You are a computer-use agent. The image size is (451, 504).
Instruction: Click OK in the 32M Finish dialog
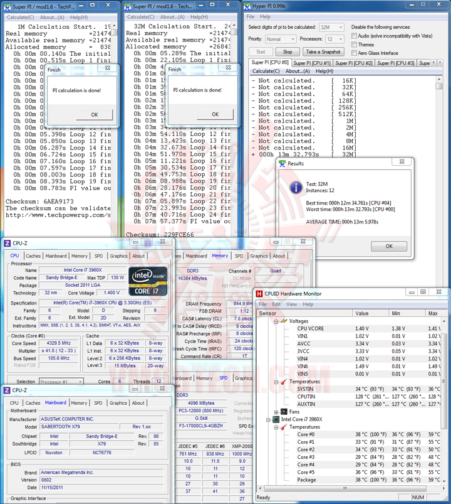(x=215, y=114)
